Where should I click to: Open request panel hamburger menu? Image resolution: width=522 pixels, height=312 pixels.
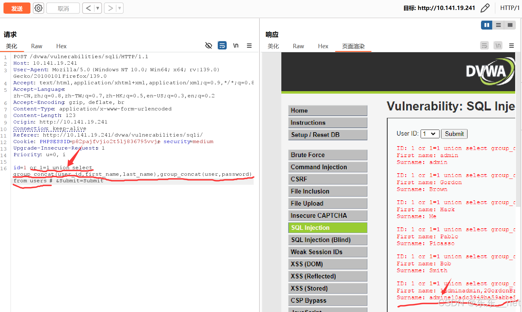coord(249,45)
